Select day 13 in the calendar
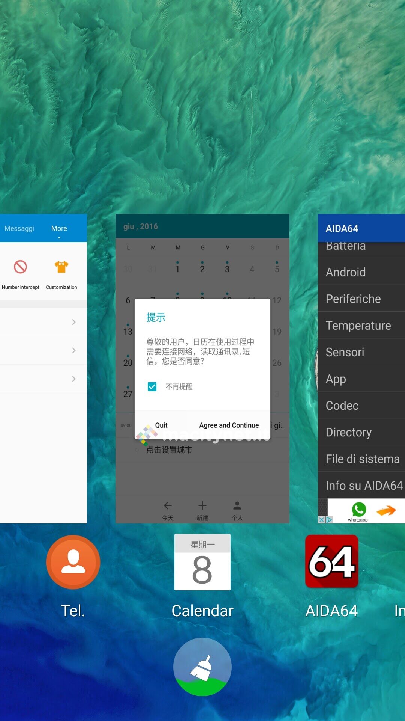Screen dimensions: 405x721 click(x=128, y=332)
